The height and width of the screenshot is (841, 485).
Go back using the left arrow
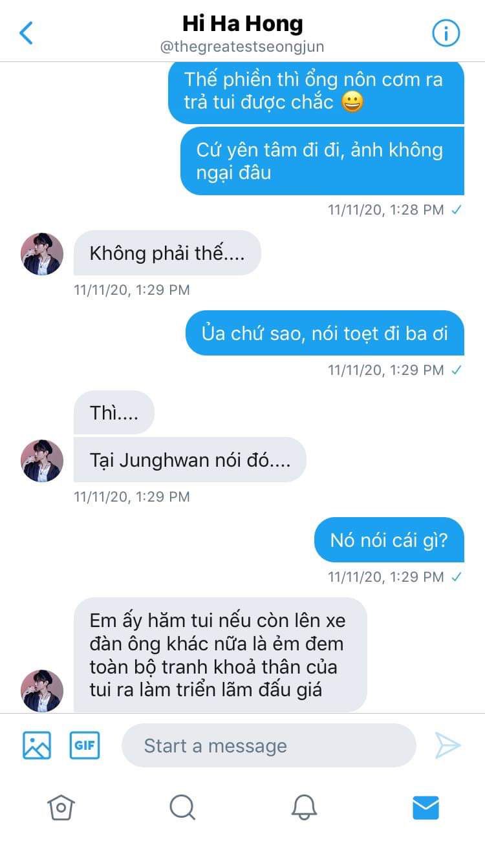click(x=27, y=32)
